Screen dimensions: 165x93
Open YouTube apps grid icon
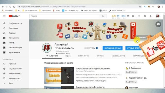pyautogui.click(x=139, y=16)
